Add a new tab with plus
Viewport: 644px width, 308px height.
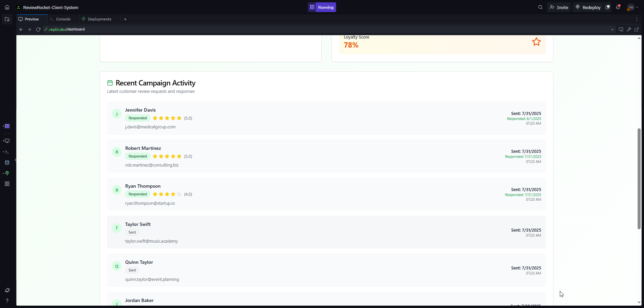click(x=125, y=19)
